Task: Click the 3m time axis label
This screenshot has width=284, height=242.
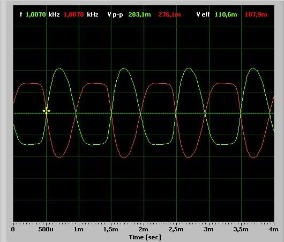Action: pyautogui.click(x=208, y=229)
